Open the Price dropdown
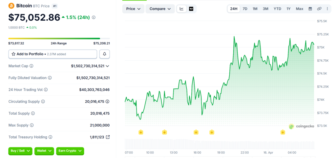 click(x=133, y=9)
